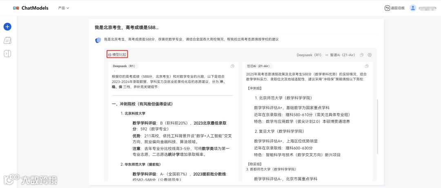Open the notes history sidebar icon
This screenshot has height=188, width=441.
coord(7,40)
